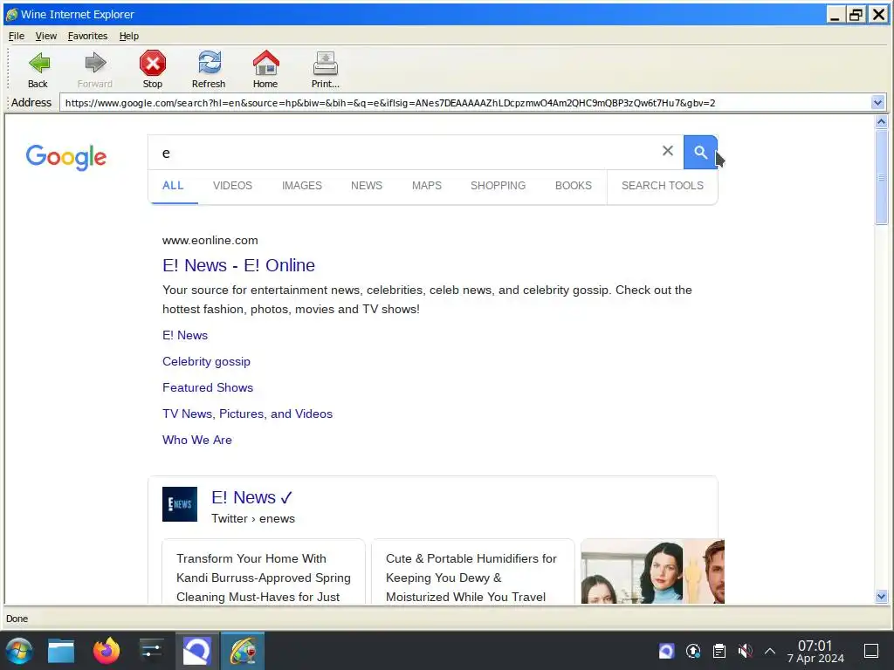Viewport: 894px width, 670px height.
Task: Refresh the current page
Action: coord(209,70)
